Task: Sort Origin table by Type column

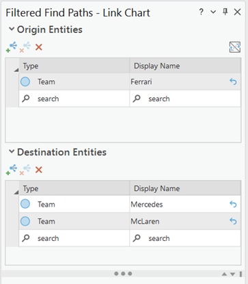Action: pos(74,66)
